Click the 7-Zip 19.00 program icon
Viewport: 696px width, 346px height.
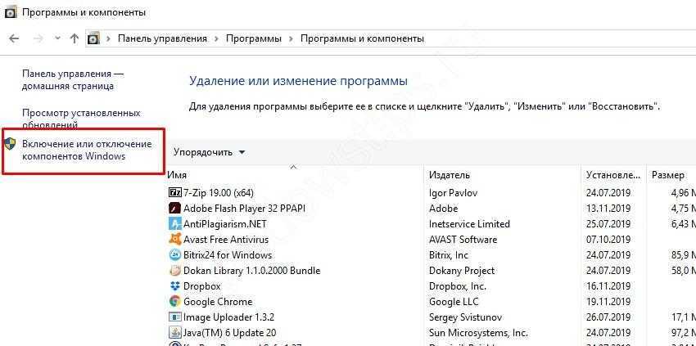175,192
